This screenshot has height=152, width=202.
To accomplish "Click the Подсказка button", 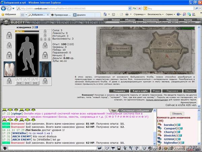I will coord(172,91).
